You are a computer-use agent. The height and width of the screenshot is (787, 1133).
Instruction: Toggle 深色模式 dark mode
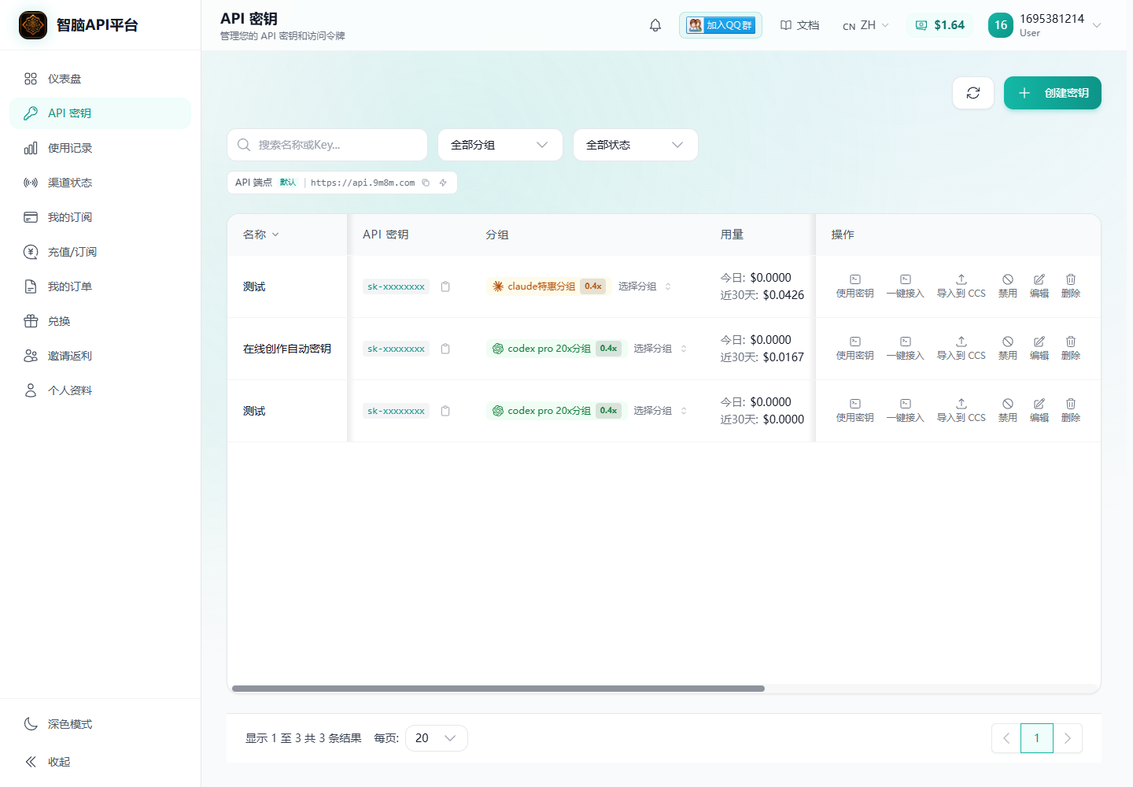coord(100,724)
